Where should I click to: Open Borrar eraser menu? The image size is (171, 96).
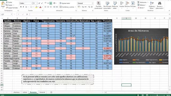point(141,8)
